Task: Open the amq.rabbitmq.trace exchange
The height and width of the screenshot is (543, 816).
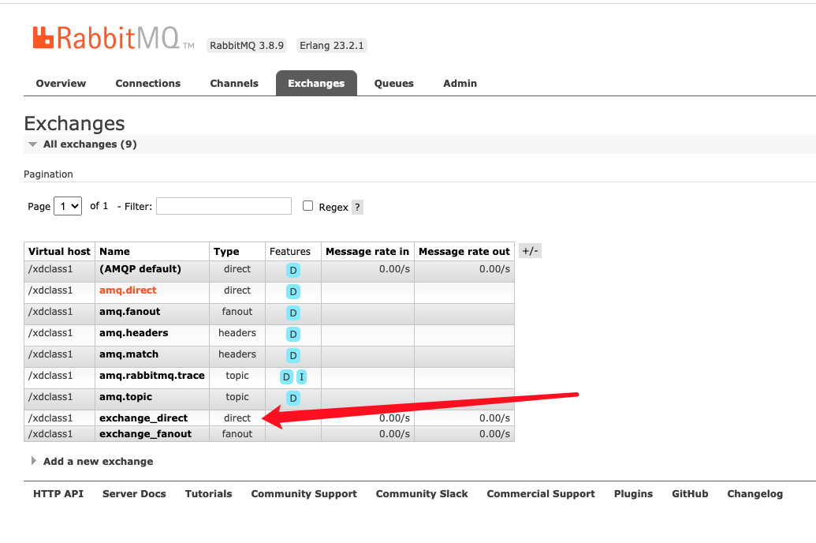Action: coord(152,376)
